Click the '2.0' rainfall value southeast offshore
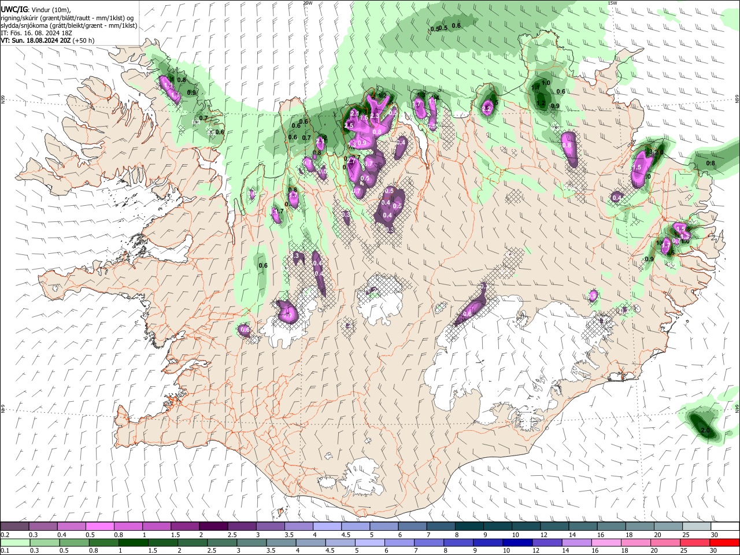 (x=705, y=431)
